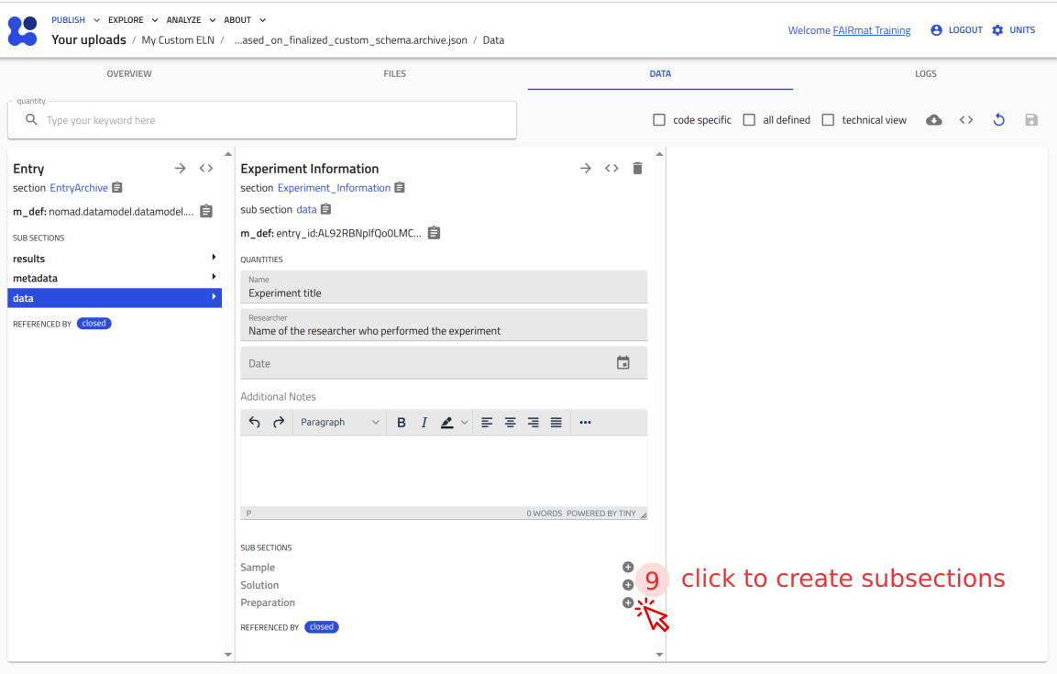Toggle the all defined checkbox
The height and width of the screenshot is (674, 1057).
pos(749,120)
